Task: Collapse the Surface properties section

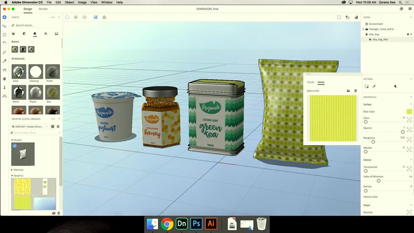Action: click(411, 104)
